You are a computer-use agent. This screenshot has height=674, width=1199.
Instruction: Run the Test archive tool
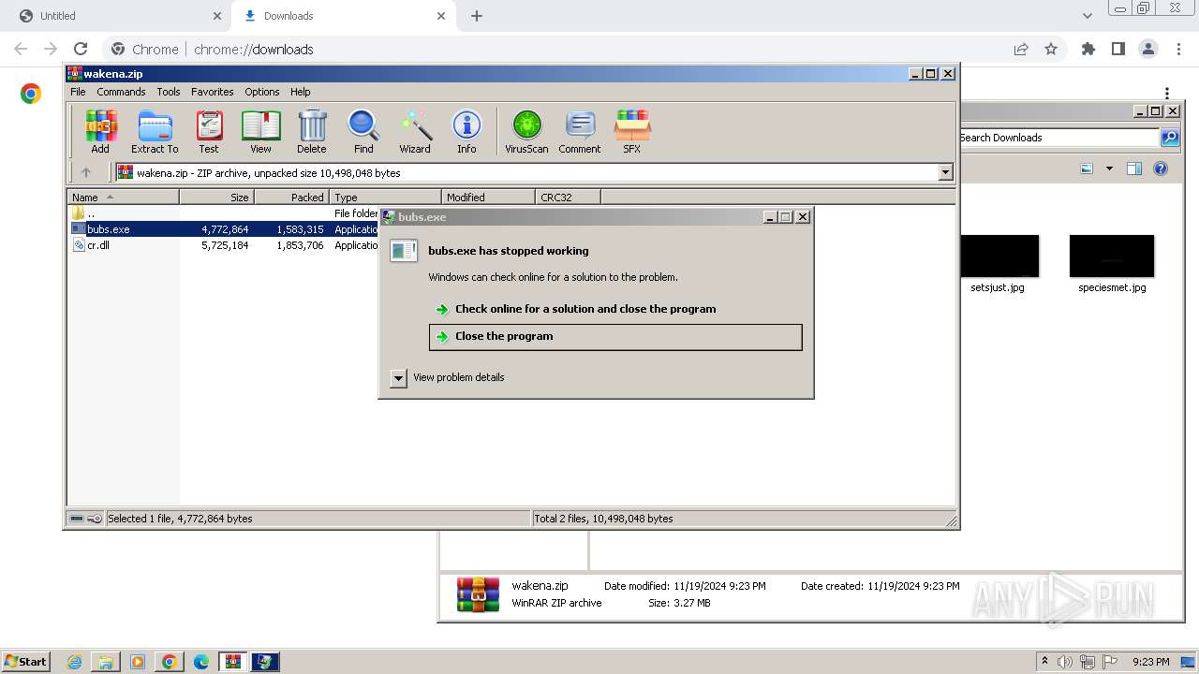pos(209,131)
